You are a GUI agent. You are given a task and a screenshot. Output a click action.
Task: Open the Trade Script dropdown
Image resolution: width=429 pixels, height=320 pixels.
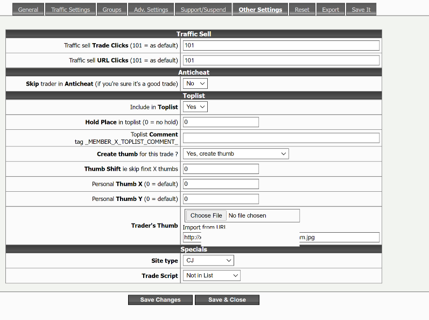212,275
